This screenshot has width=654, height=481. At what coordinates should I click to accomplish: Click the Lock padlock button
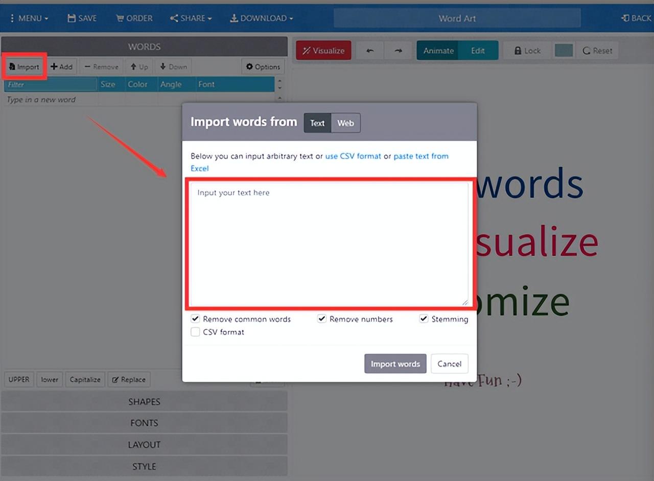point(527,51)
